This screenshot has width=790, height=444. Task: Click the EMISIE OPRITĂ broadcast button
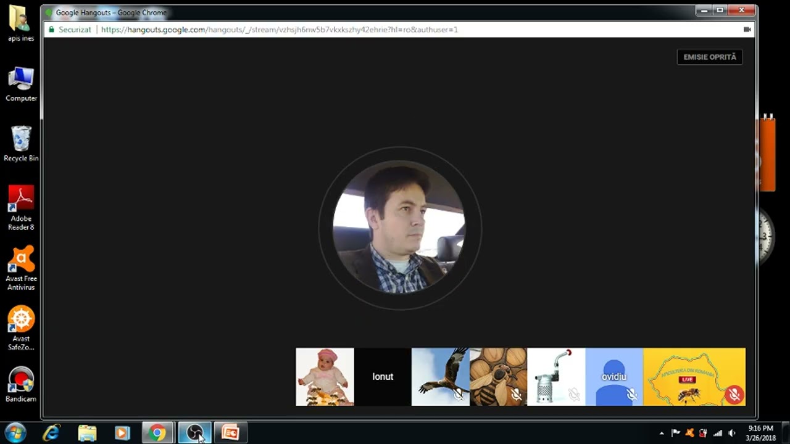[x=710, y=57]
